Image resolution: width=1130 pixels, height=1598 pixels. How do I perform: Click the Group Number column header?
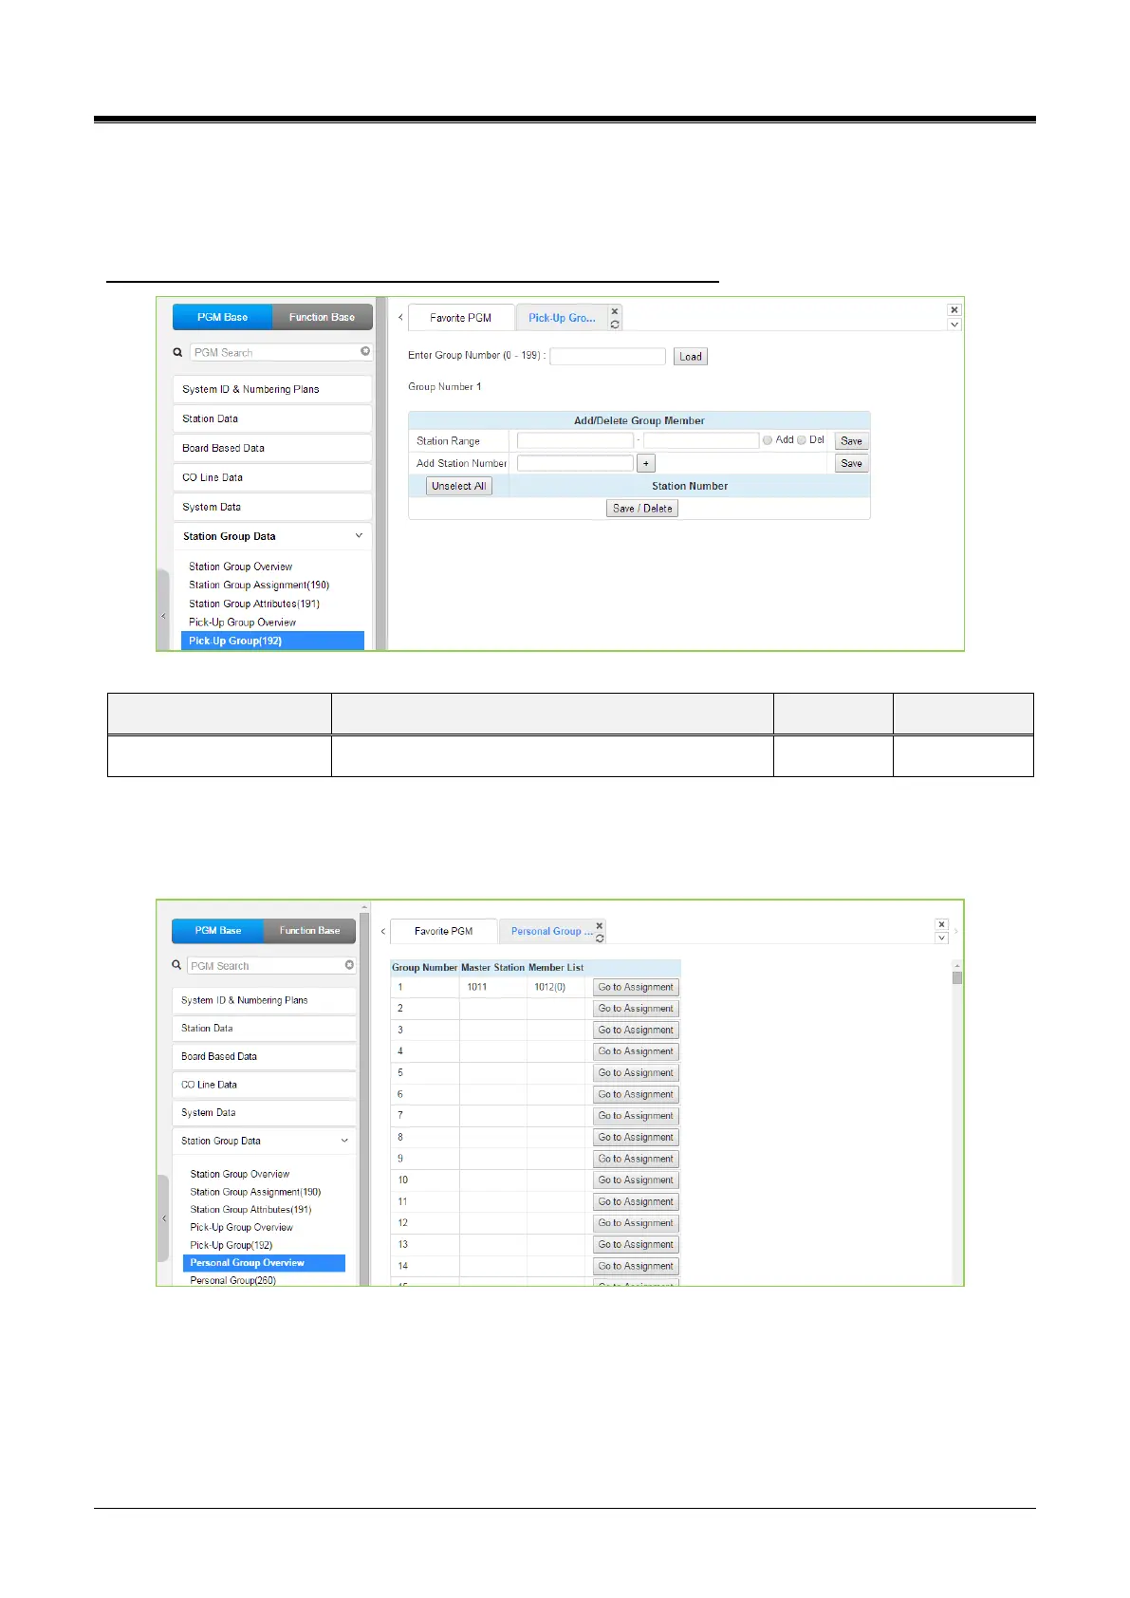[x=425, y=968]
